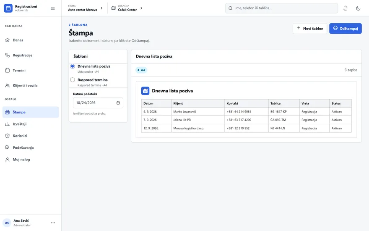Viewport: 369px width, 231px height.
Task: Click the A4 paper format badge
Action: (x=141, y=70)
